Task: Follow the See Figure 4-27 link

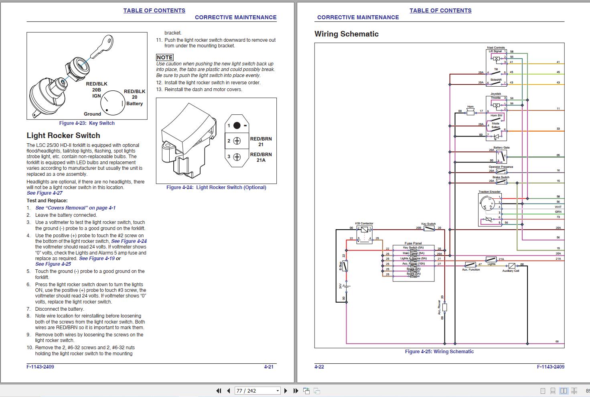Action: pos(45,193)
